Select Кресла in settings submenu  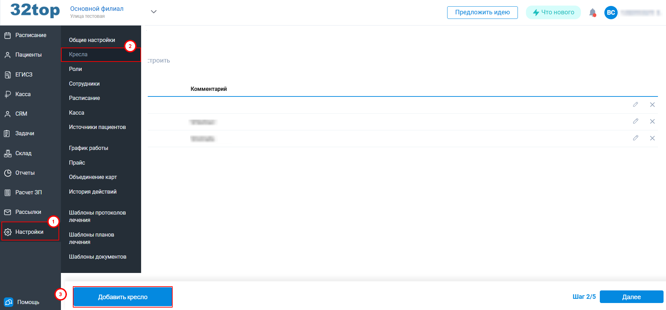(78, 55)
